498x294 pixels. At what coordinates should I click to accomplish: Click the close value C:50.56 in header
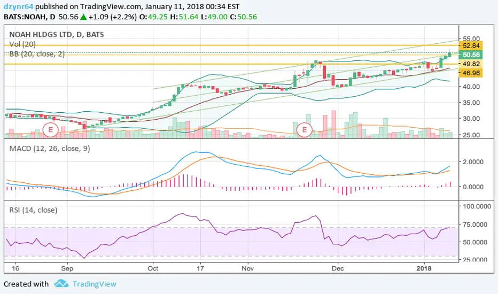point(243,17)
